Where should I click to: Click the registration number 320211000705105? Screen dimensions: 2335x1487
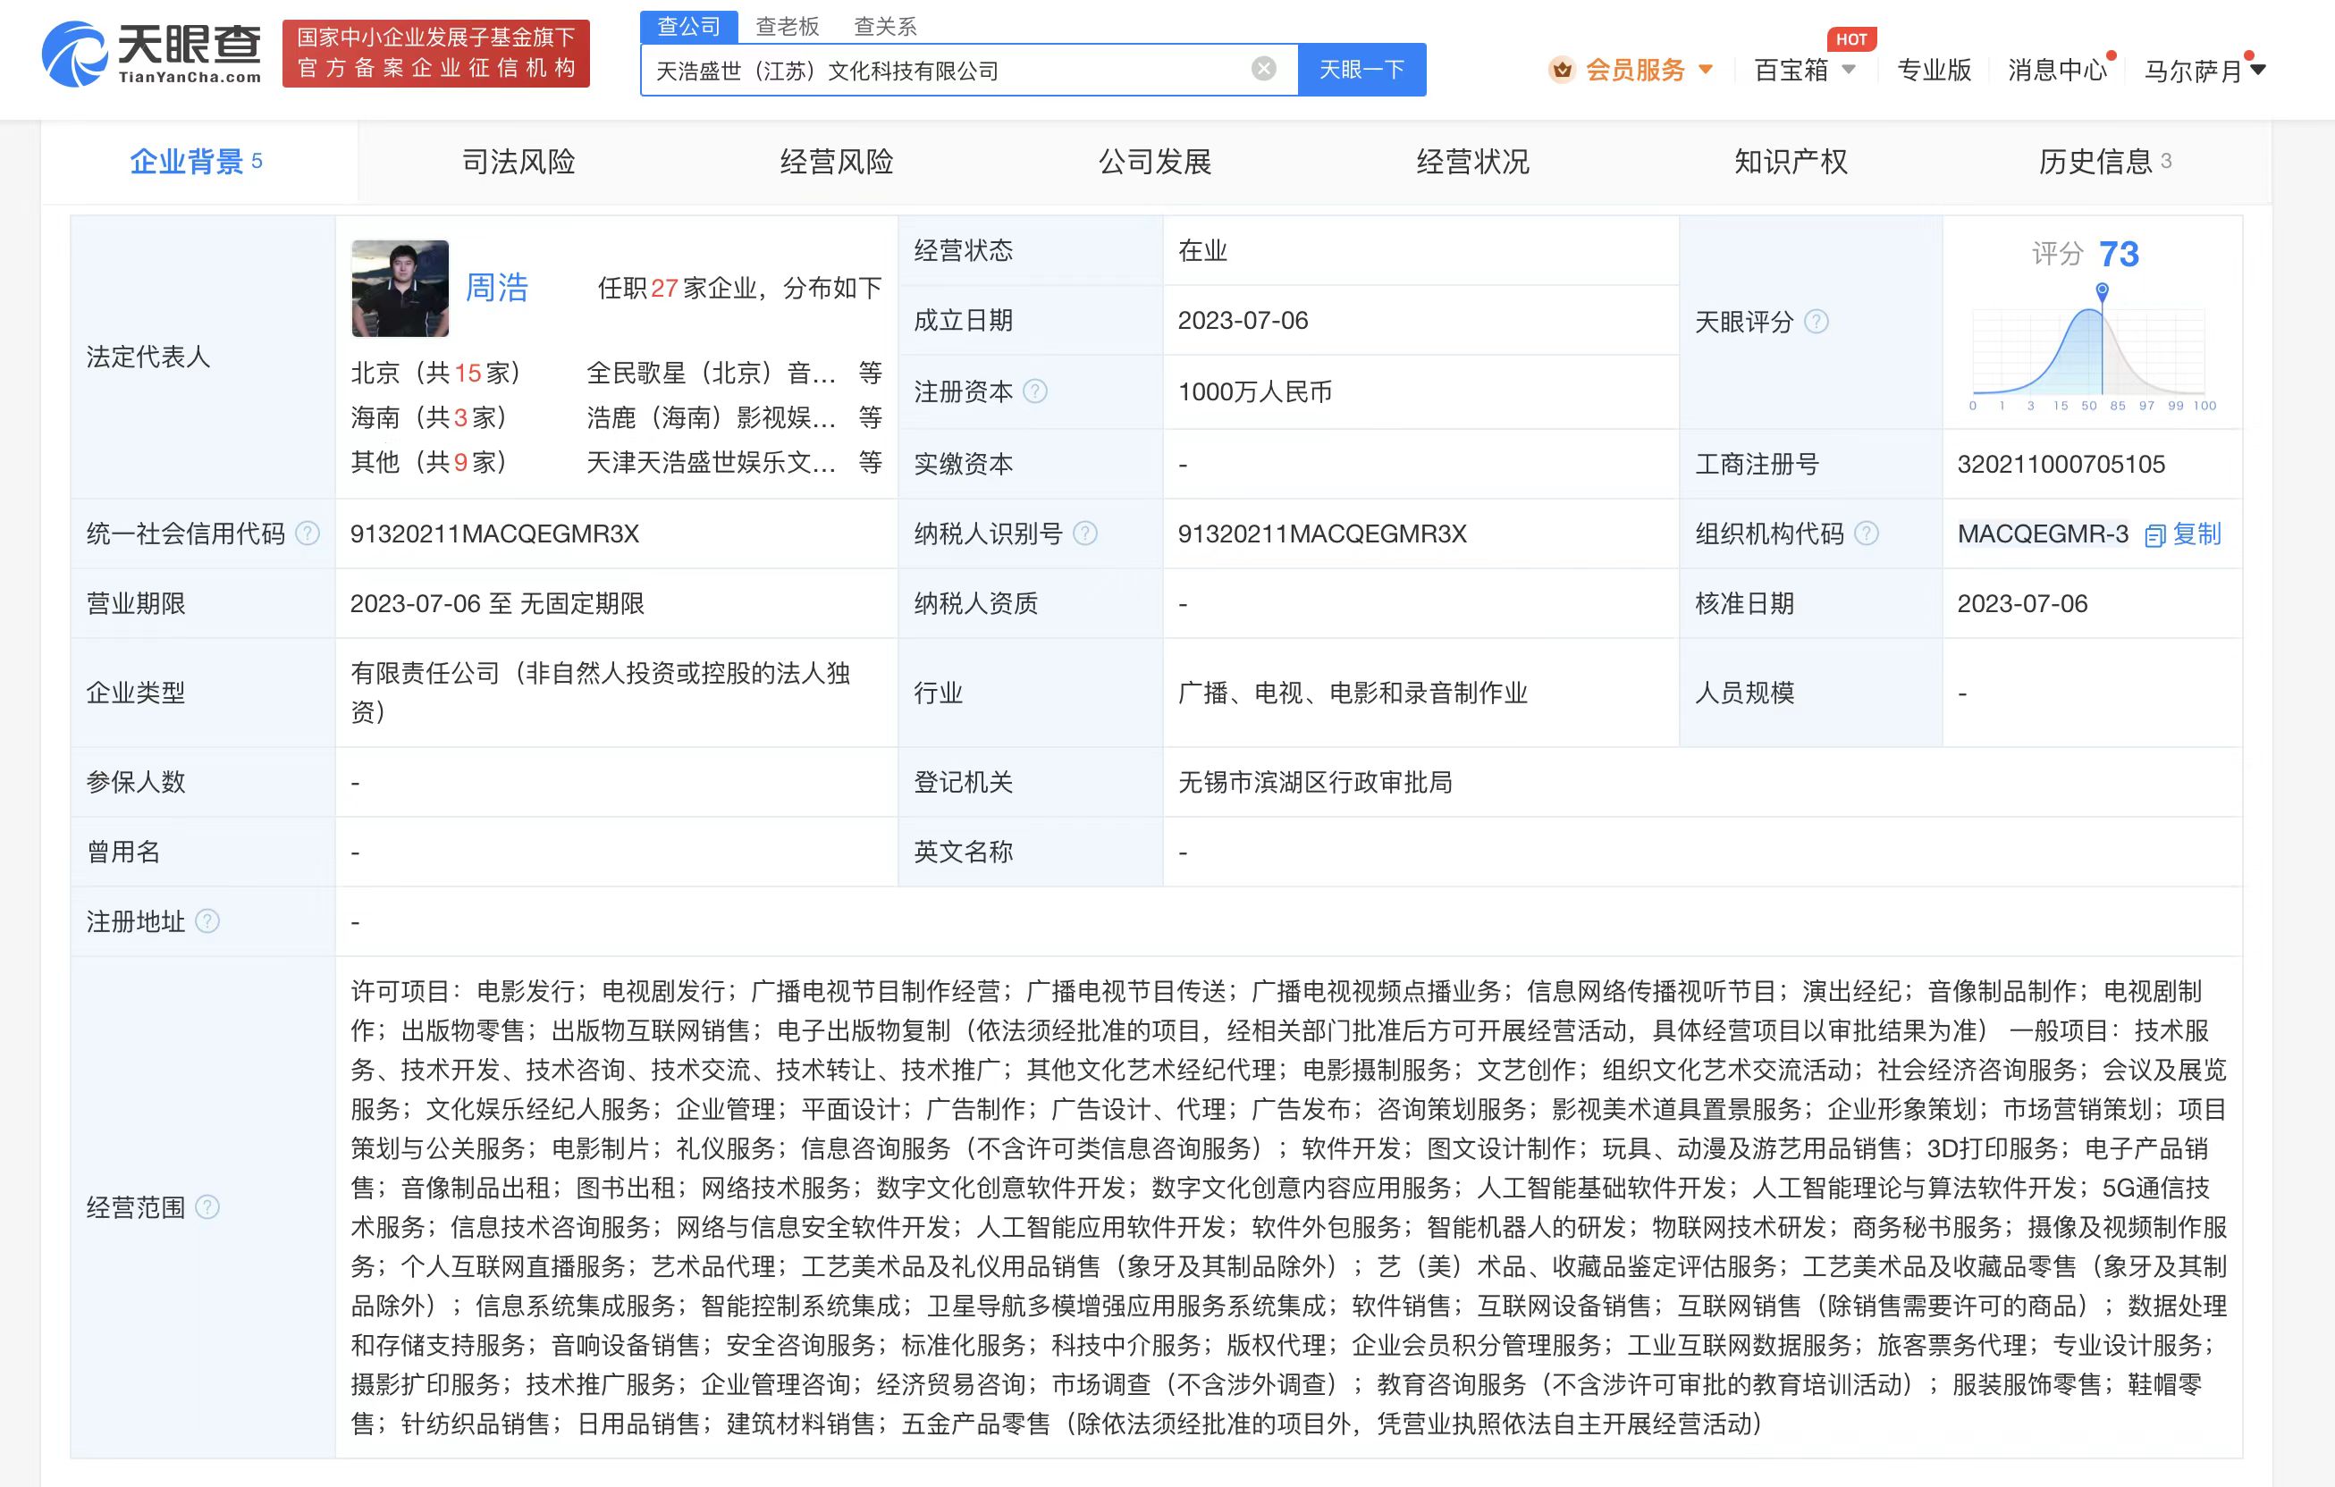pos(2061,465)
